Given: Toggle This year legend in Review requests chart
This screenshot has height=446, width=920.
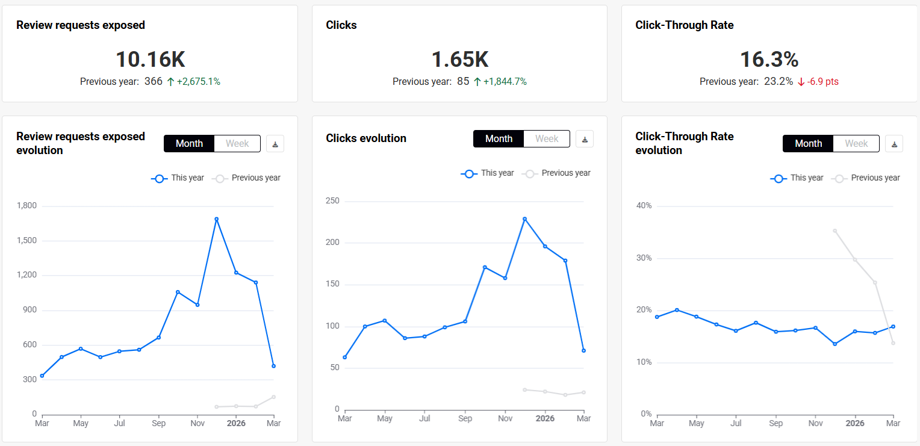Looking at the screenshot, I should click(178, 178).
